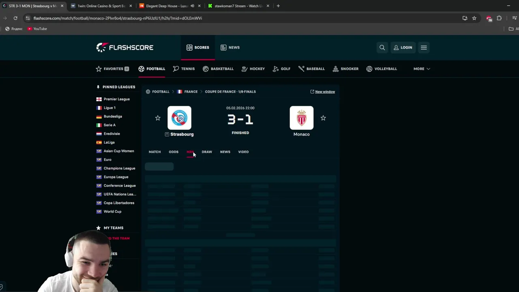
Task: Click the Login button
Action: [x=403, y=47]
